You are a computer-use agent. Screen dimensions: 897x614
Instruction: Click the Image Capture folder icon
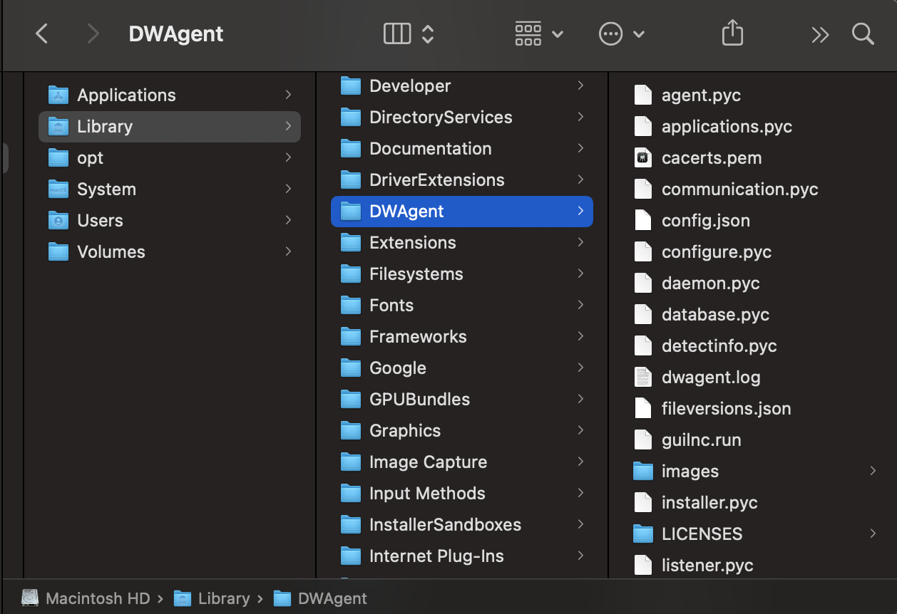pos(350,462)
